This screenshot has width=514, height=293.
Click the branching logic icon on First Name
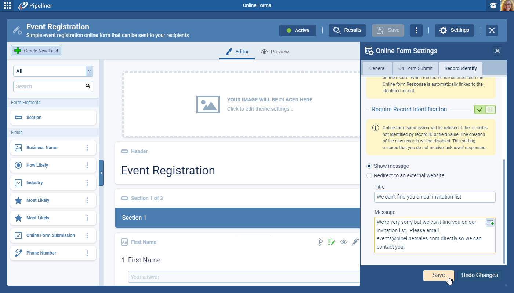(321, 242)
